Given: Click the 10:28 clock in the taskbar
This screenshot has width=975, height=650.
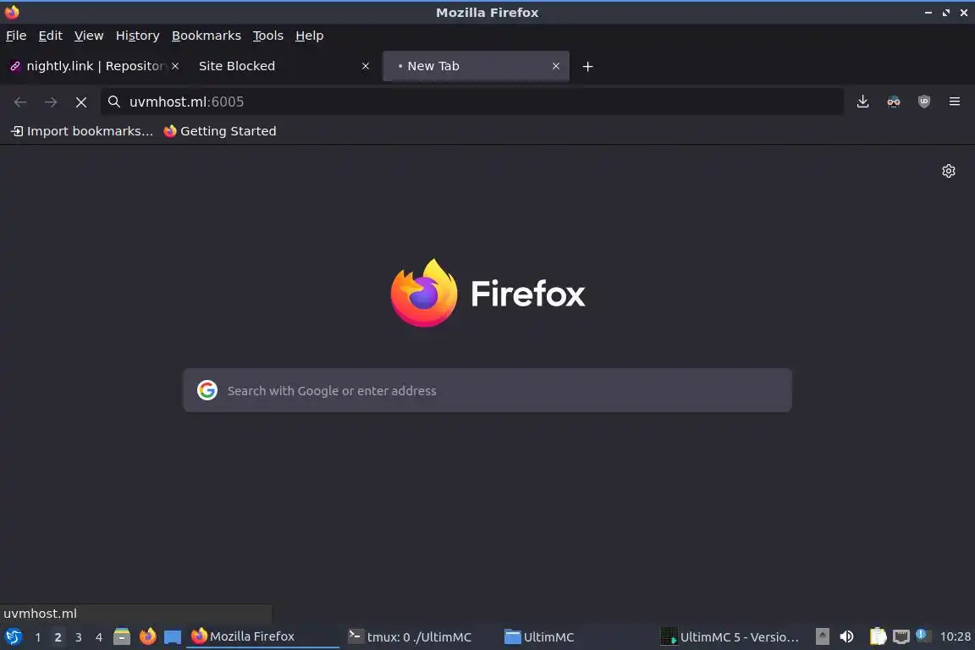Looking at the screenshot, I should [x=955, y=636].
